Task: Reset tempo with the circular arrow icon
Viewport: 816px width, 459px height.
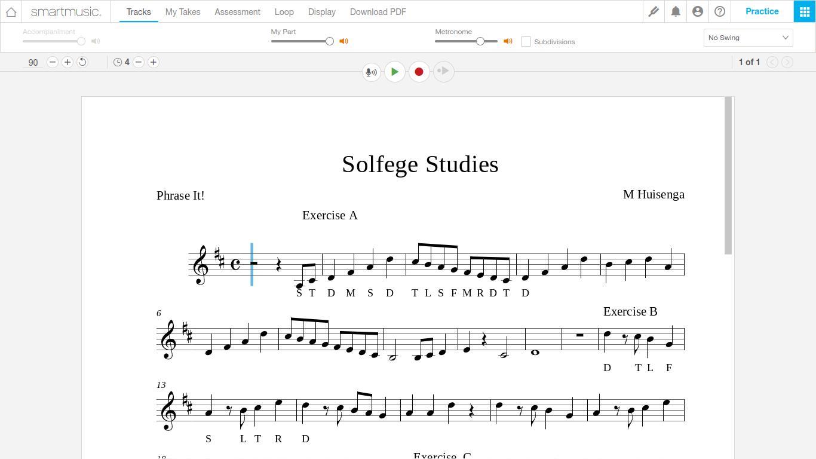Action: [x=82, y=62]
